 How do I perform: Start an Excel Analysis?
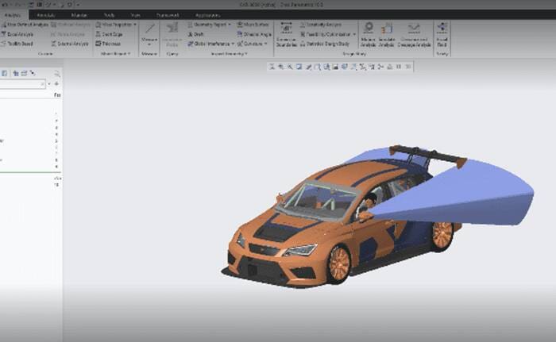pos(17,34)
